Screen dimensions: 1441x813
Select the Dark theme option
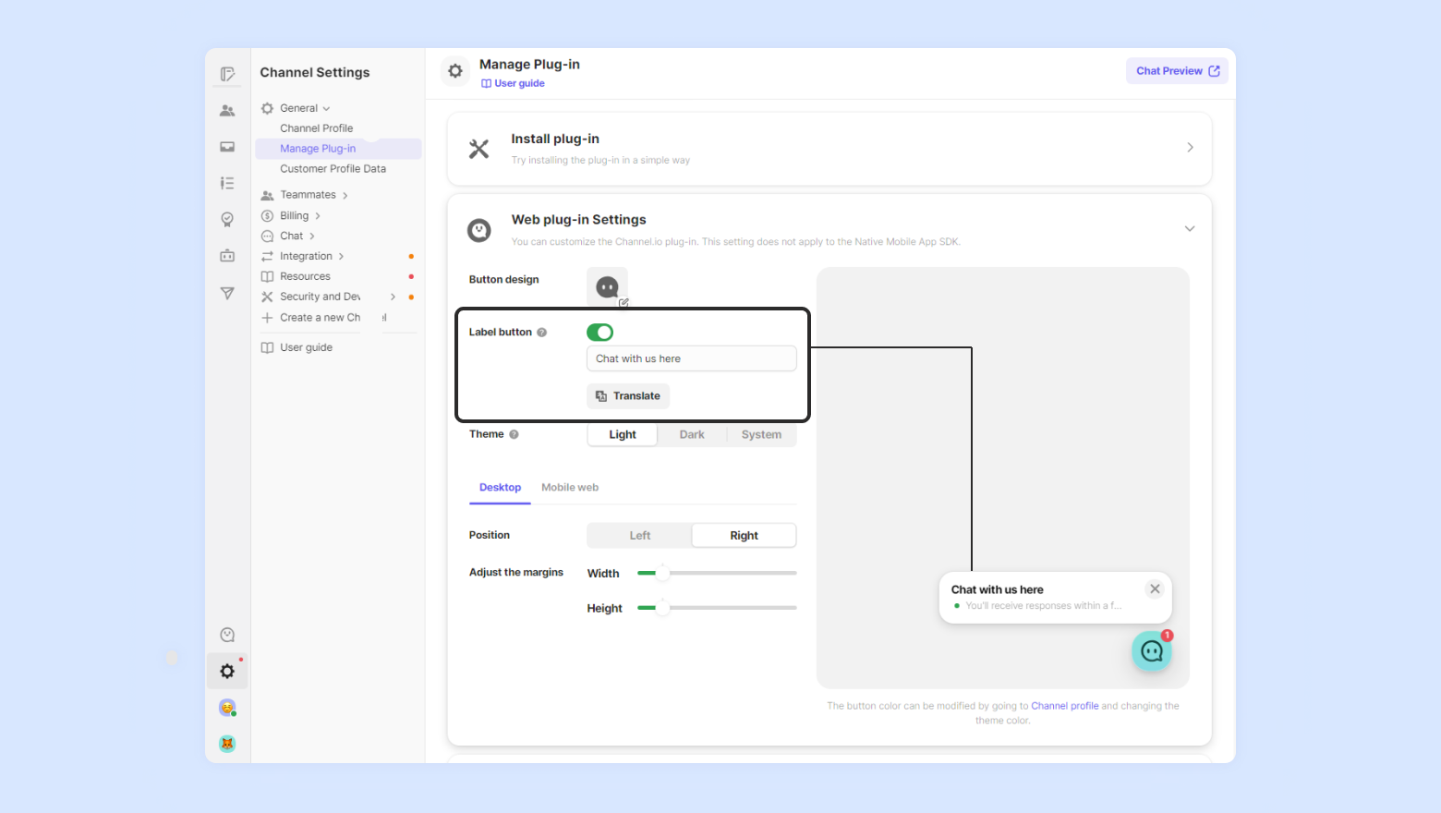[x=692, y=435]
